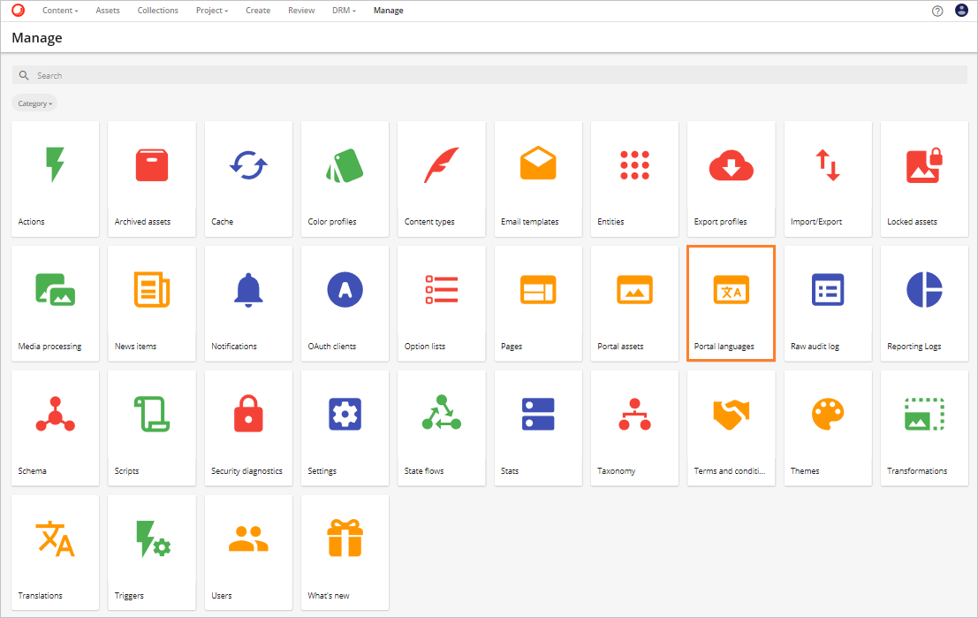
Task: Expand the Content menu
Action: (x=59, y=10)
